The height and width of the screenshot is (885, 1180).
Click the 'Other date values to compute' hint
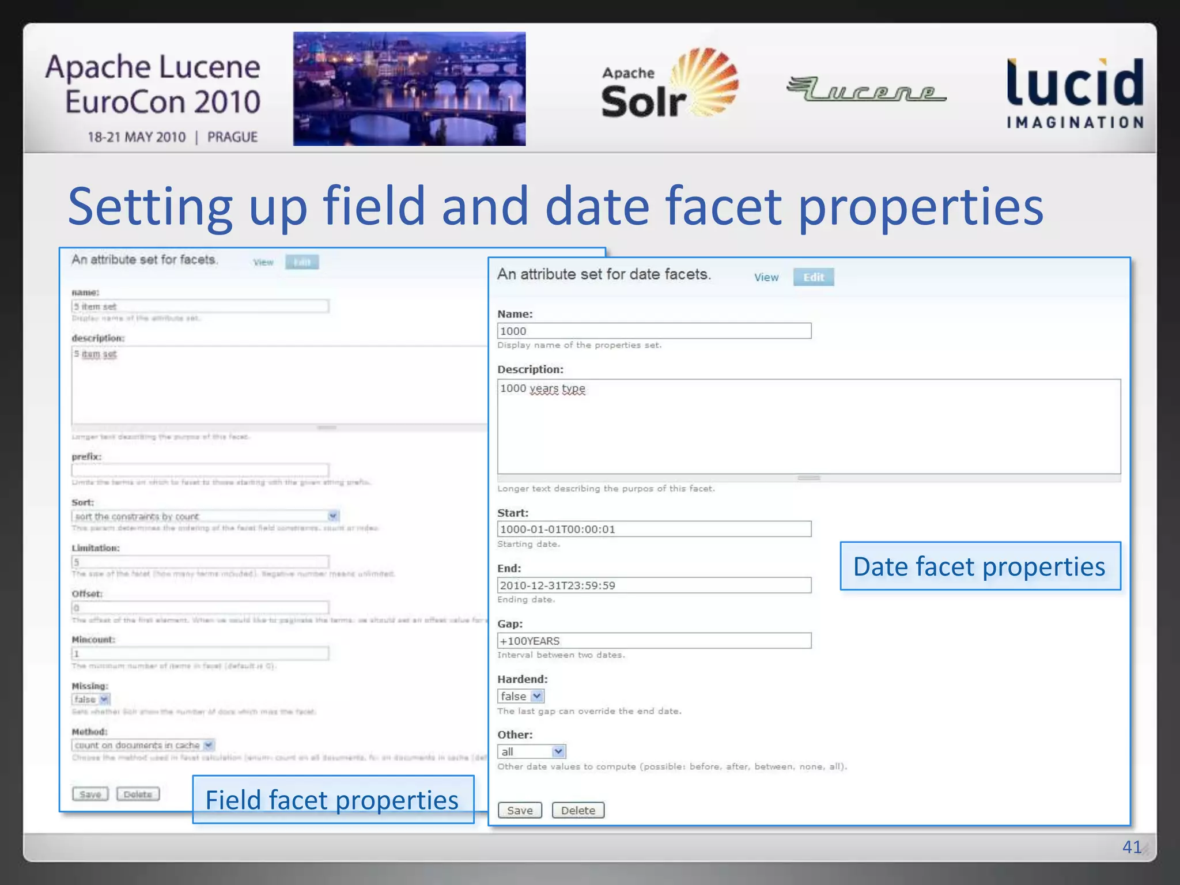[672, 767]
